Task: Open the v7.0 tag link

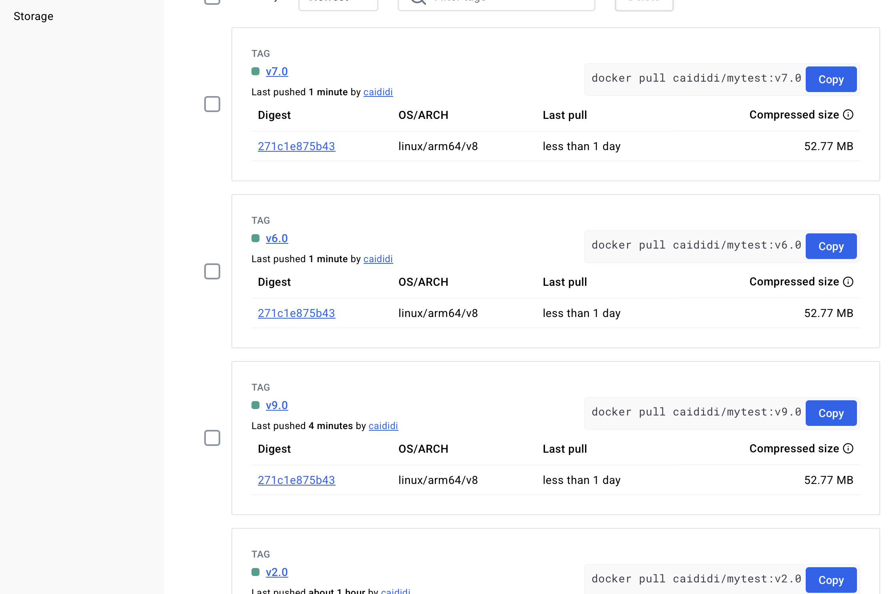Action: tap(277, 71)
